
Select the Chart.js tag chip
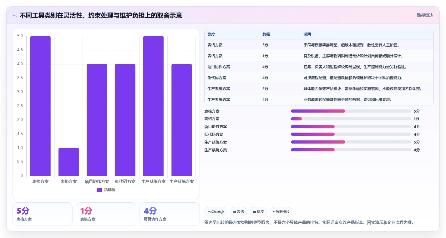(216, 212)
